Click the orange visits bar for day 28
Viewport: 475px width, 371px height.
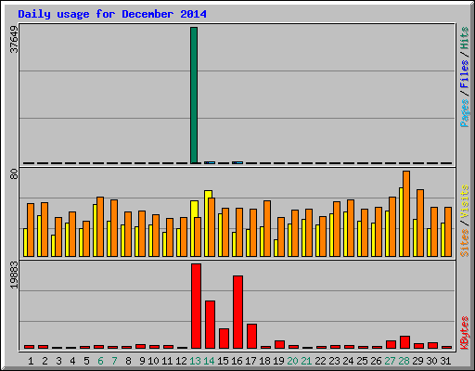(x=406, y=213)
